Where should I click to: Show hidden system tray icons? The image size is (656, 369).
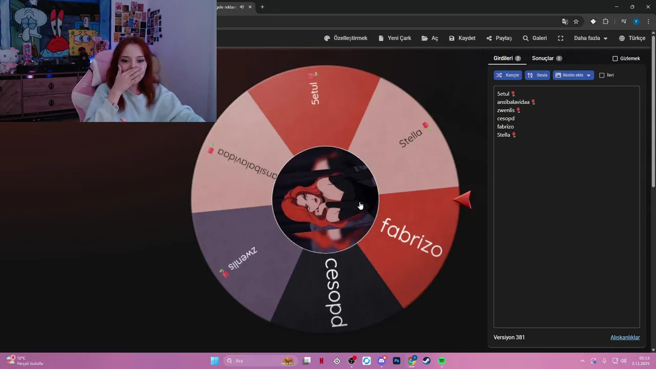582,361
